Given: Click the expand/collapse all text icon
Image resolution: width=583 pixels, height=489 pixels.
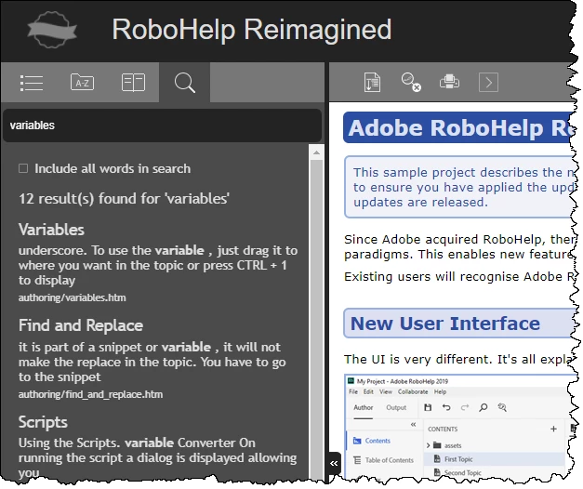Looking at the screenshot, I should point(372,82).
